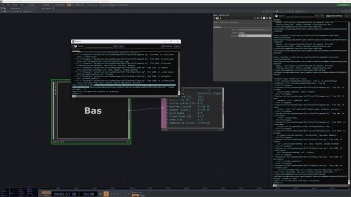Toggle WordWrap in floating Textport window
The image size is (351, 197).
pyautogui.click(x=167, y=46)
